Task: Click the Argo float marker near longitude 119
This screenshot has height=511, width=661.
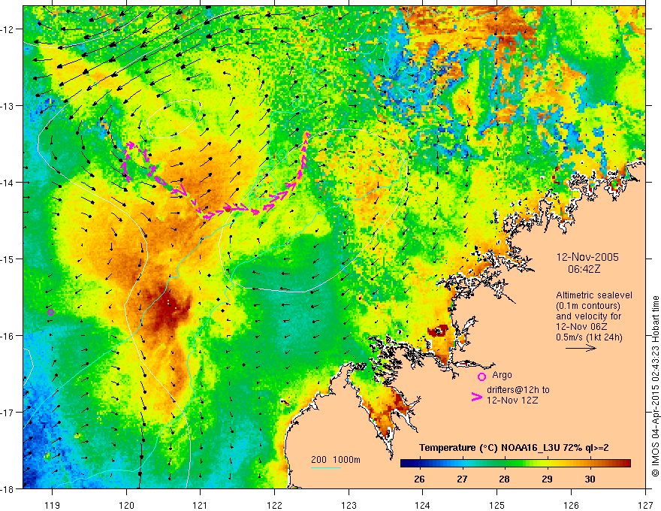Action: click(50, 312)
